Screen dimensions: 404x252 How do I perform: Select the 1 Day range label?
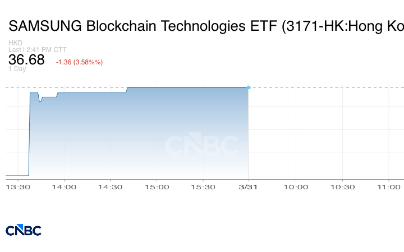[17, 69]
